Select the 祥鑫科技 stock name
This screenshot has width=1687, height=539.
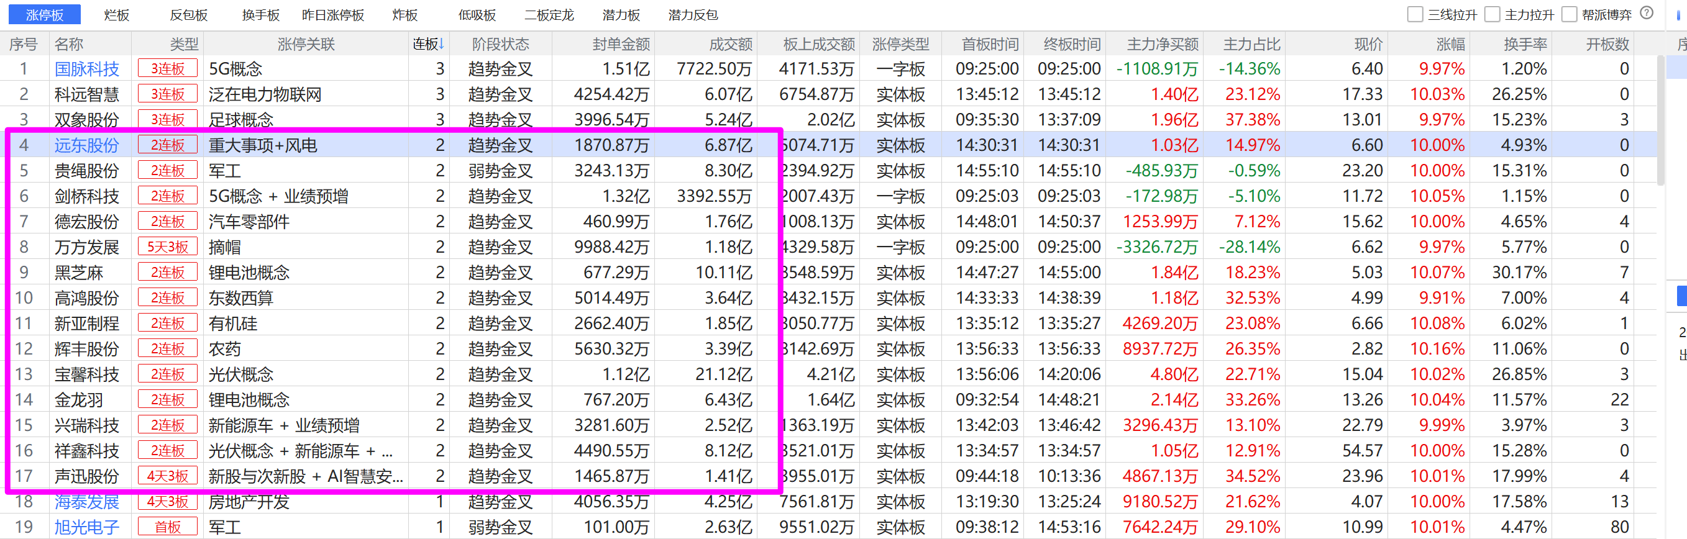tap(86, 451)
